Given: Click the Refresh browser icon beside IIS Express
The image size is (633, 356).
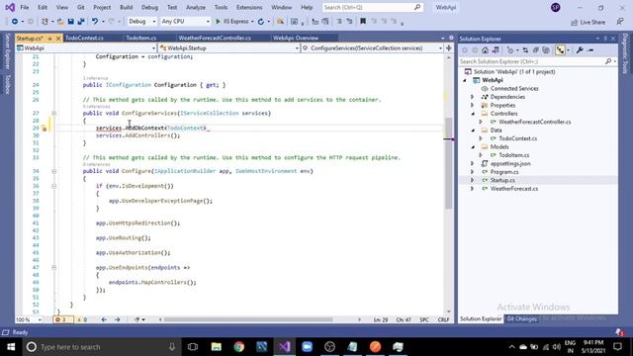Looking at the screenshot, I should point(261,22).
